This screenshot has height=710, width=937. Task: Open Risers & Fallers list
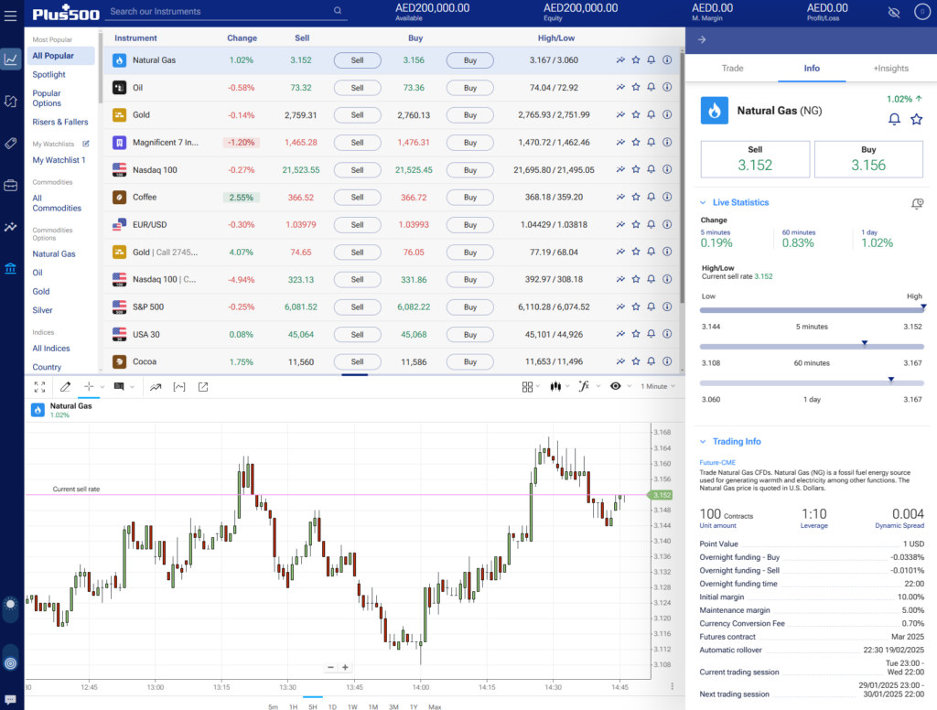(x=60, y=122)
